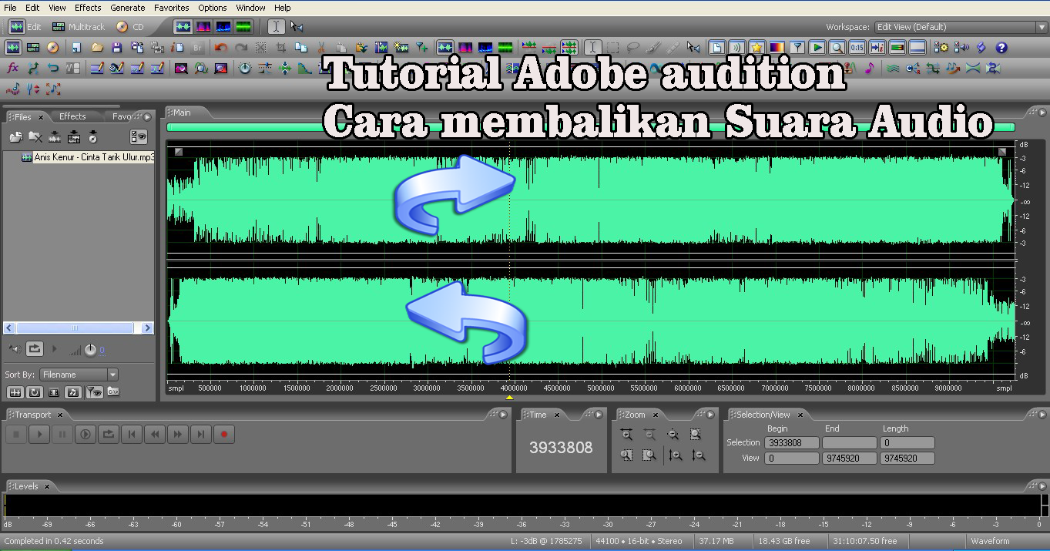Toggle show markers eye filter button

coord(94,392)
